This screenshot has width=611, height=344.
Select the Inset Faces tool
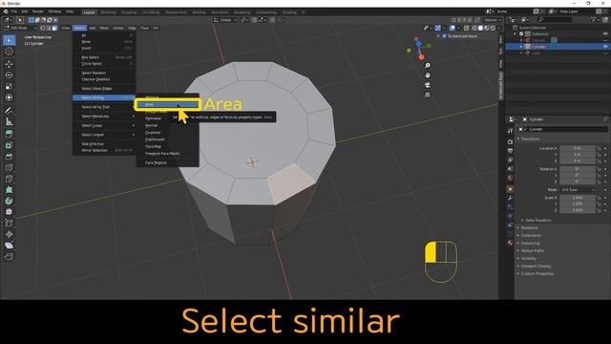coord(9,145)
